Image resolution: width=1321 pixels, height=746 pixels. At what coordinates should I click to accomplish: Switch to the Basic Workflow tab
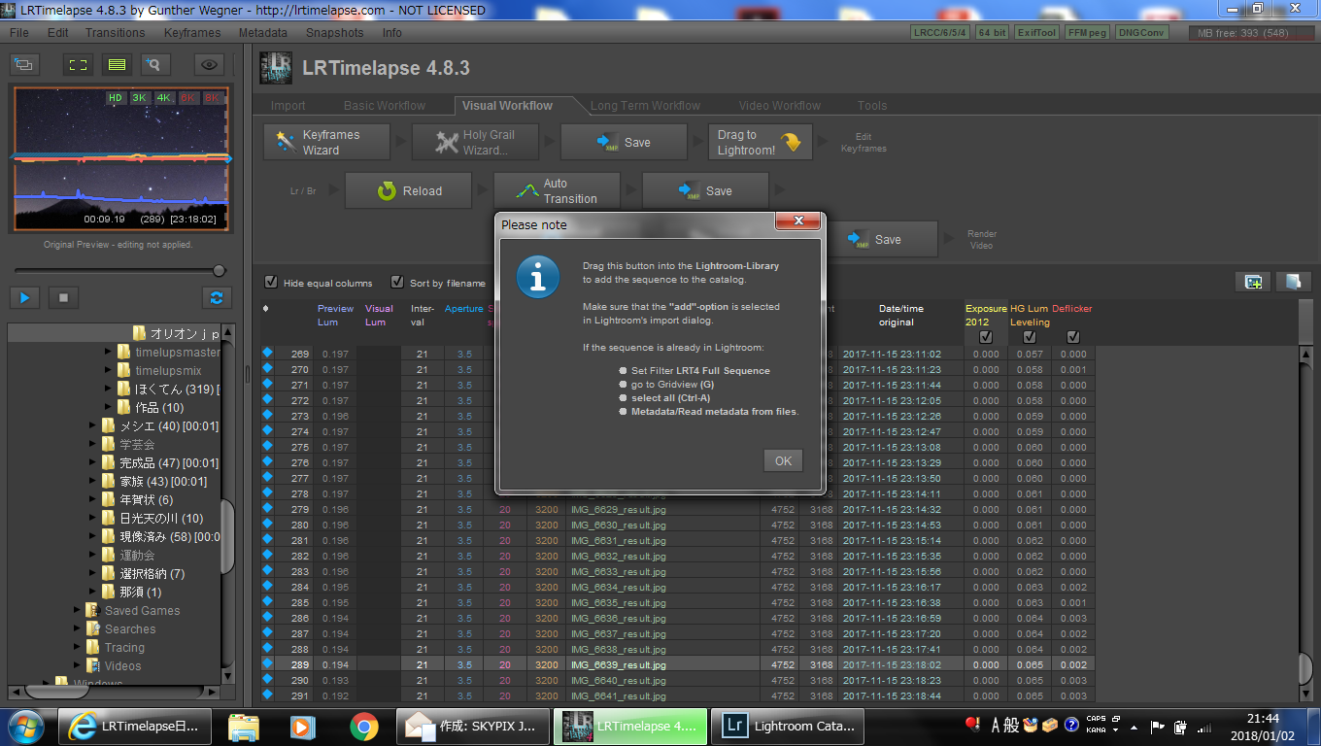[x=385, y=105]
